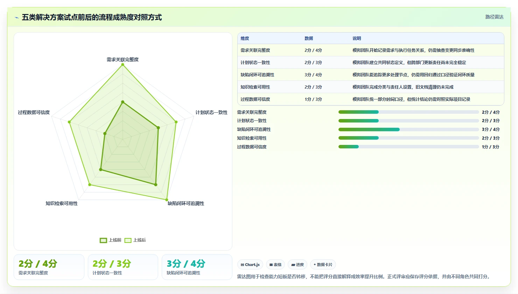
Task: Click the 上线后 data point at 缺陷闭环可追溯性 vertex
Action: coord(167,200)
